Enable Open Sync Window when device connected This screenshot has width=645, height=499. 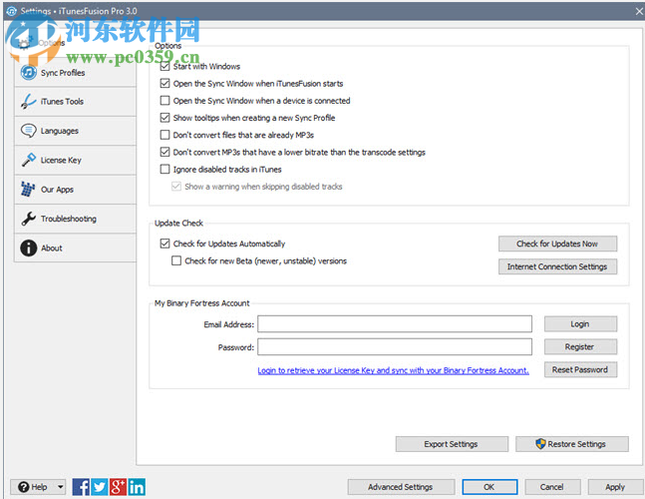click(164, 101)
